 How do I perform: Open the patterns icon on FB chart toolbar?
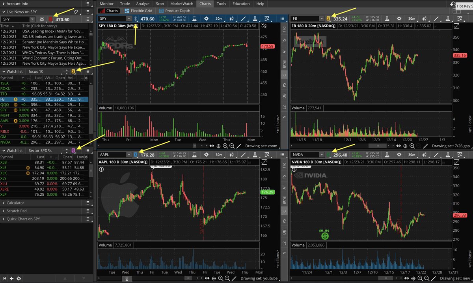(x=460, y=19)
